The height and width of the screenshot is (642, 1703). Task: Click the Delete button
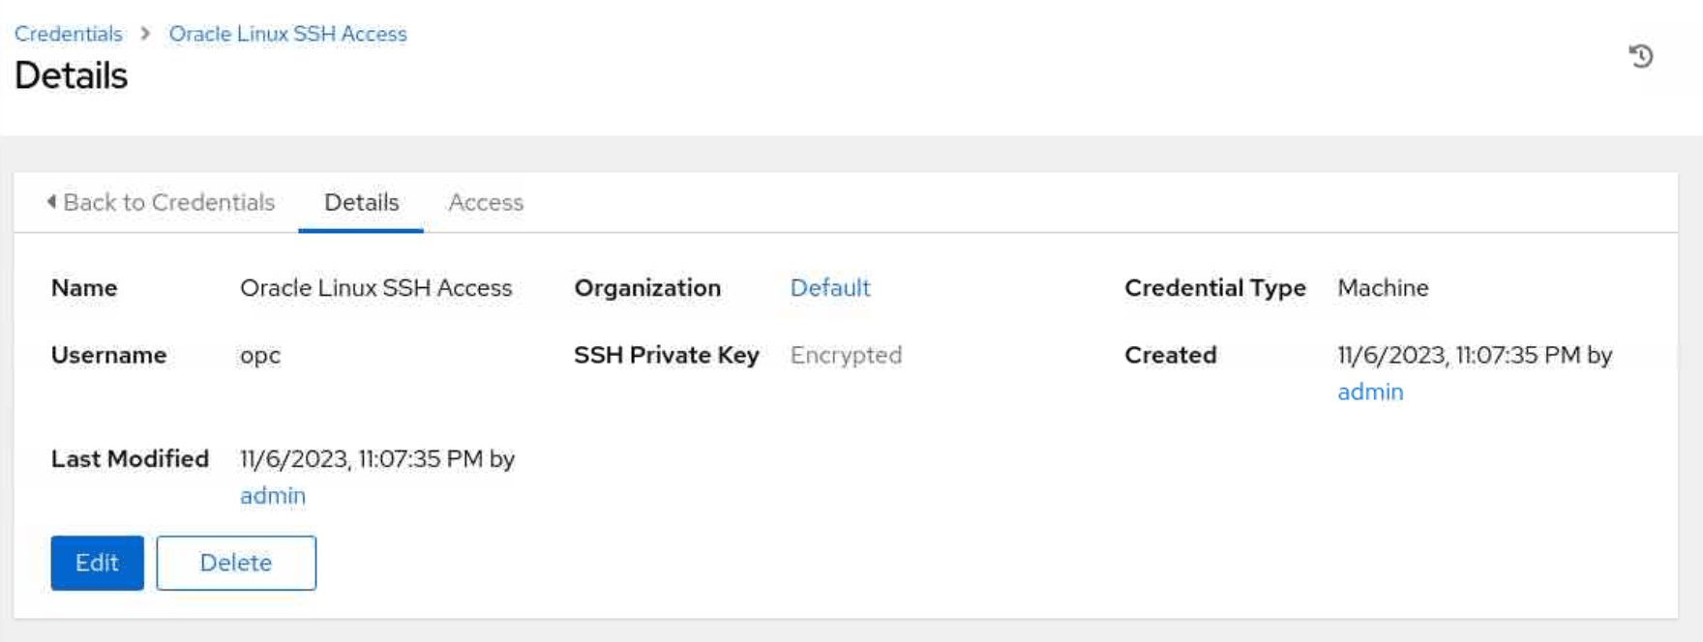click(x=236, y=563)
